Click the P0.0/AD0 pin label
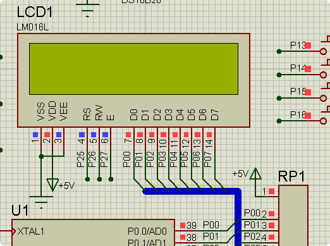Image resolution: width=330 pixels, height=246 pixels. (147, 231)
